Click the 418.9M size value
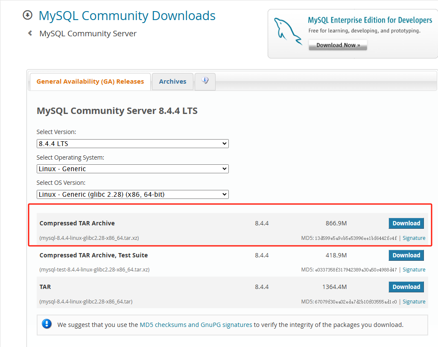 pyautogui.click(x=336, y=255)
